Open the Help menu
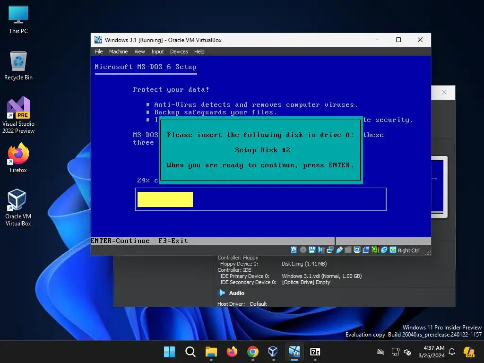Image resolution: width=484 pixels, height=363 pixels. [x=199, y=52]
